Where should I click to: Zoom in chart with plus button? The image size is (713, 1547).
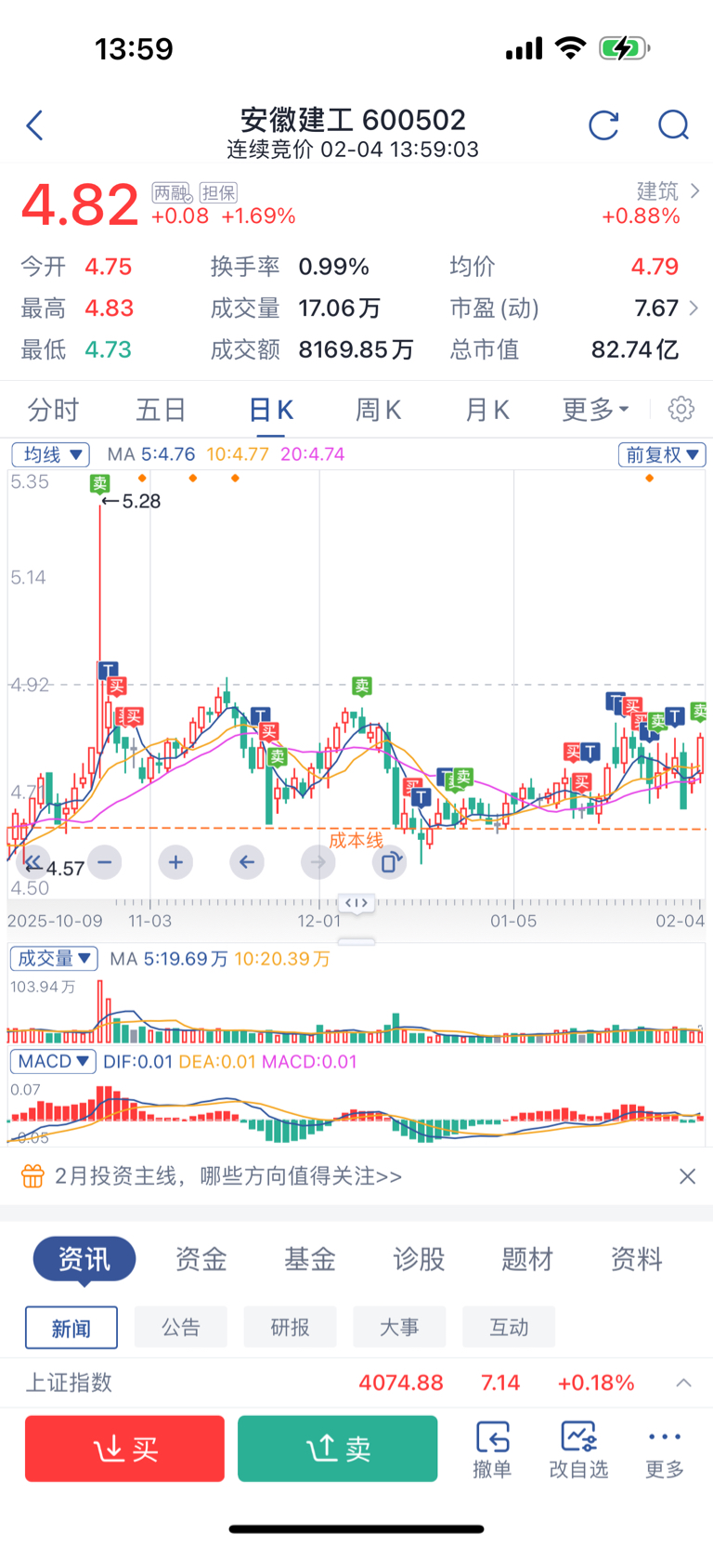pos(175,862)
